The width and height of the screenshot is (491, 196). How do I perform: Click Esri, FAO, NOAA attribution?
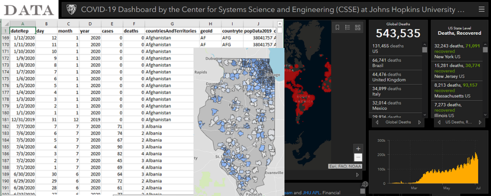[x=345, y=166]
